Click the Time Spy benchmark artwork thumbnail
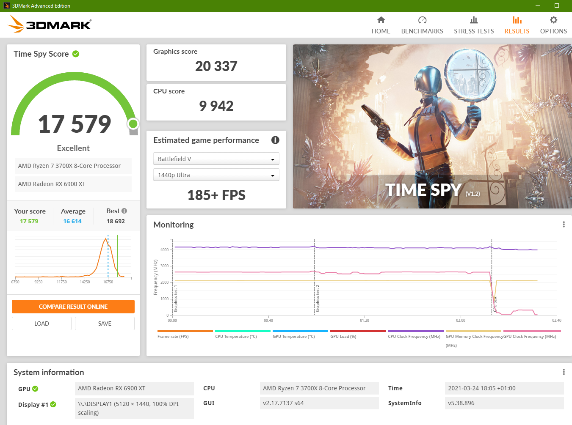572x425 pixels. coord(432,126)
